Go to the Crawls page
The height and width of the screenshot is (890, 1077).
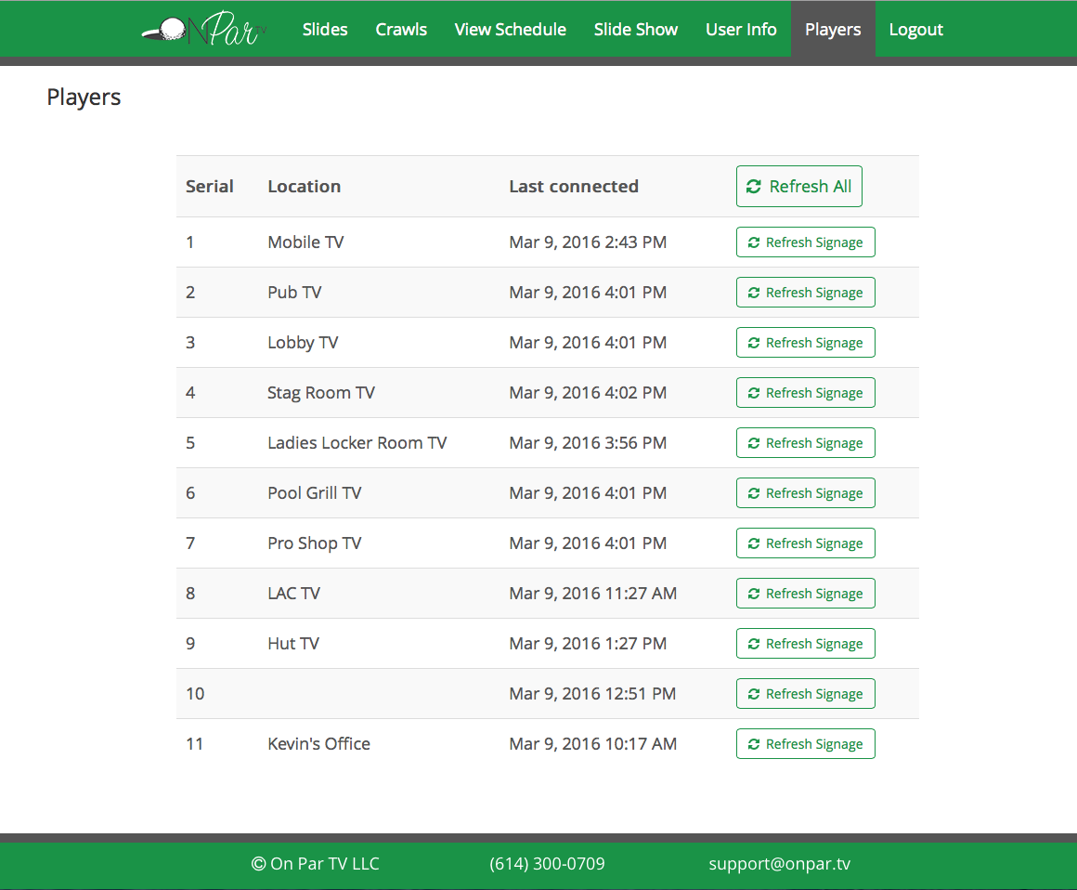(401, 30)
